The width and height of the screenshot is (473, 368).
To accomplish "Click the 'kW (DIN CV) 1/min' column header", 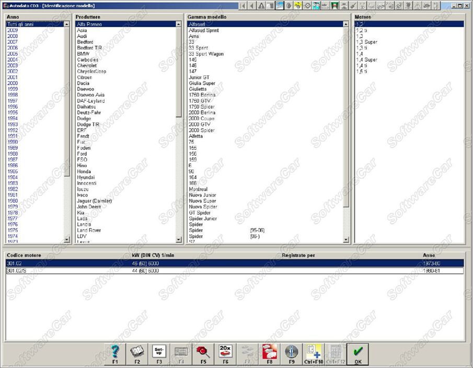I will (x=153, y=255).
